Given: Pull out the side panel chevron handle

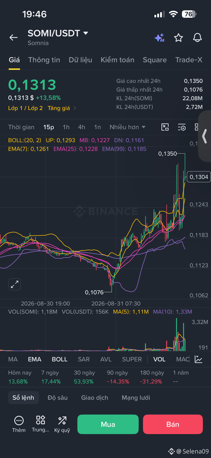Looking at the screenshot, I should point(205,136).
